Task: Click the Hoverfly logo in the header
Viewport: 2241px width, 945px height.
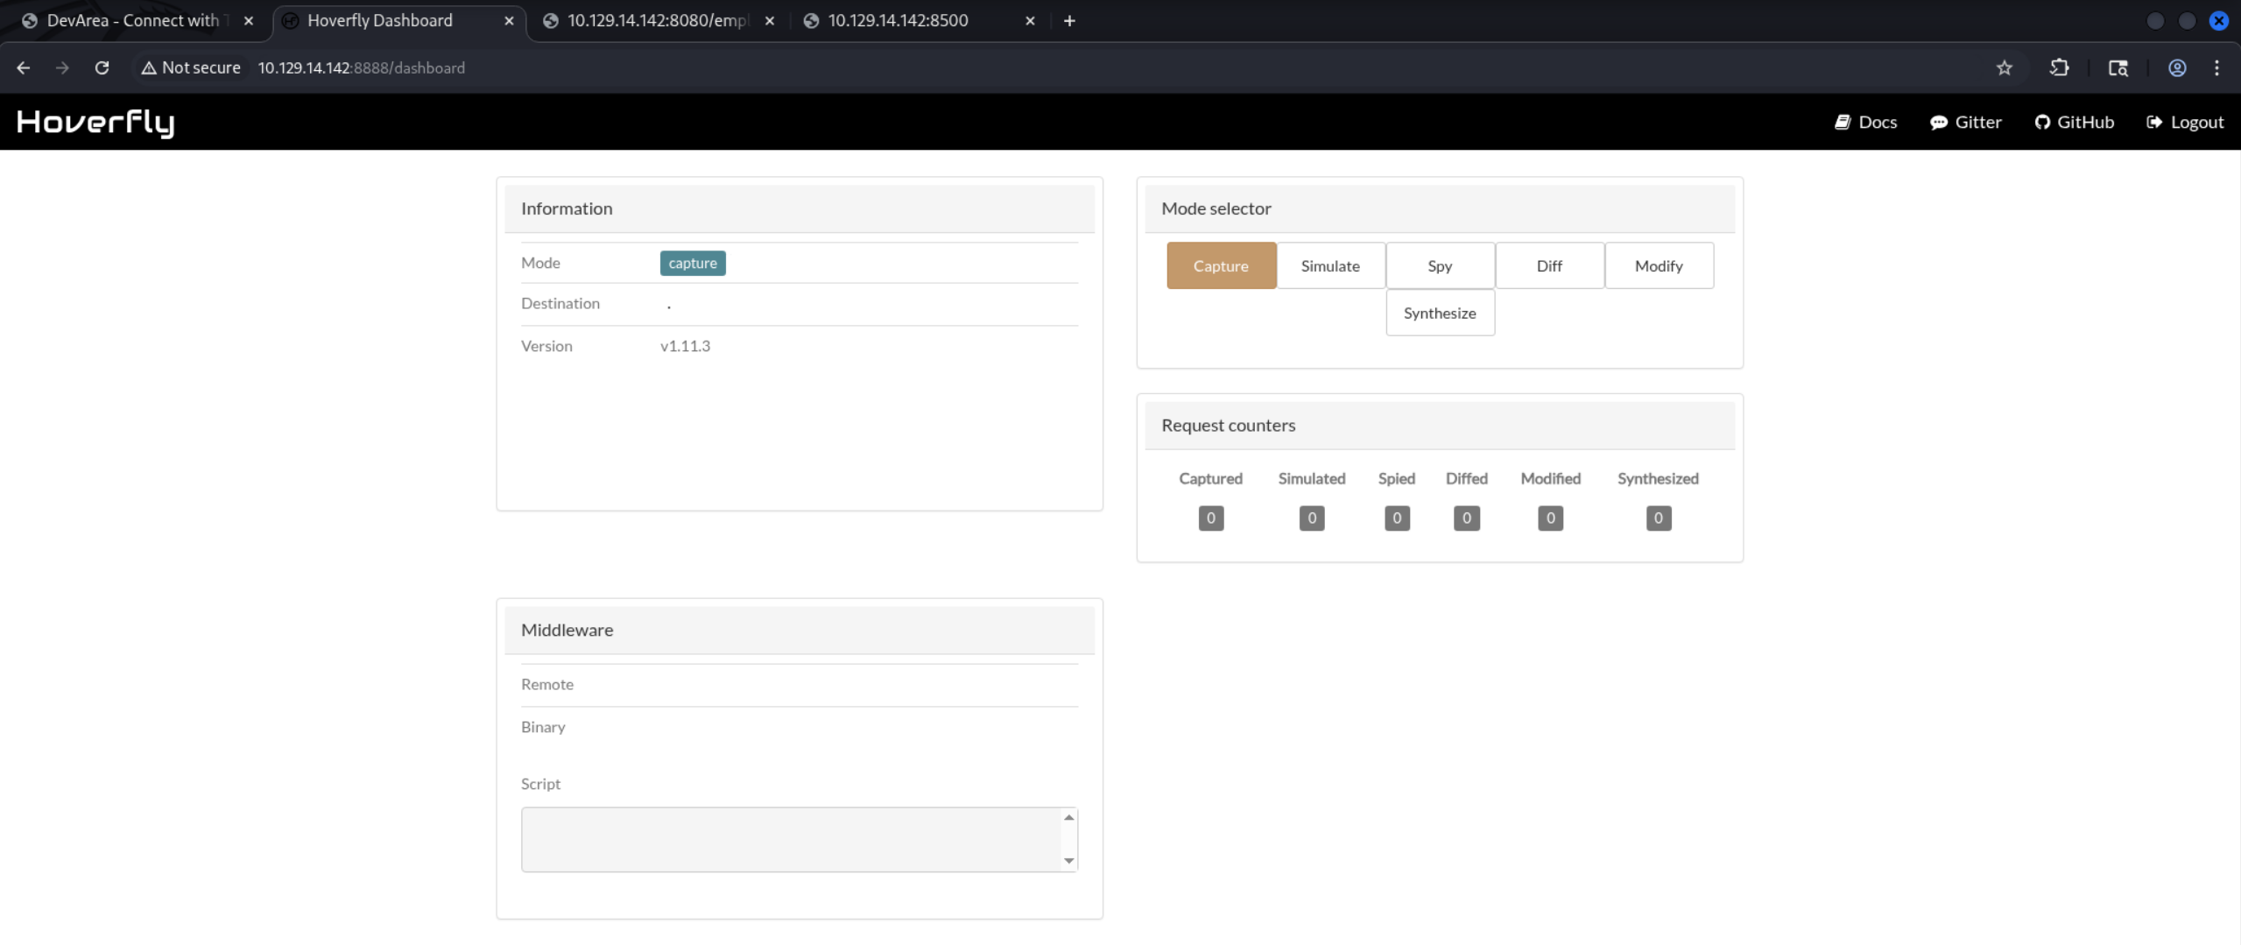Action: click(x=95, y=123)
